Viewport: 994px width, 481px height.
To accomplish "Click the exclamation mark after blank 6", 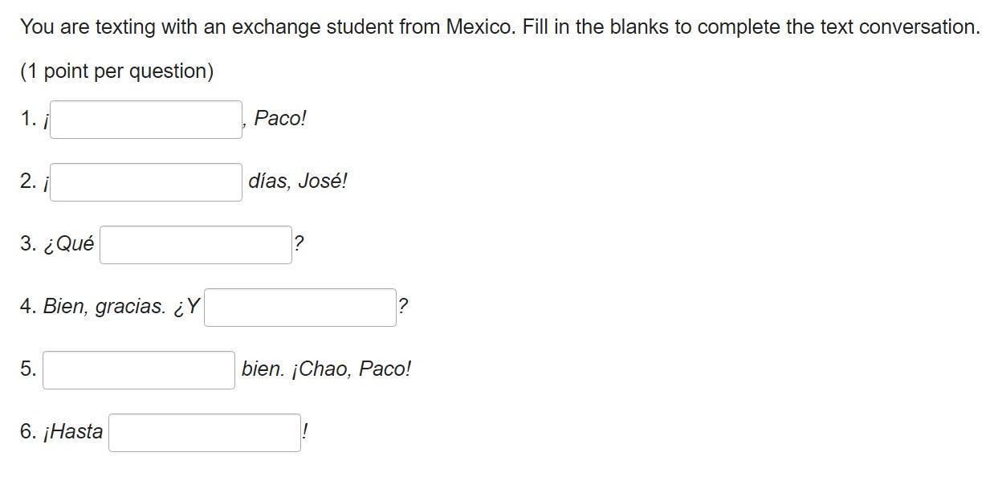I will (305, 431).
